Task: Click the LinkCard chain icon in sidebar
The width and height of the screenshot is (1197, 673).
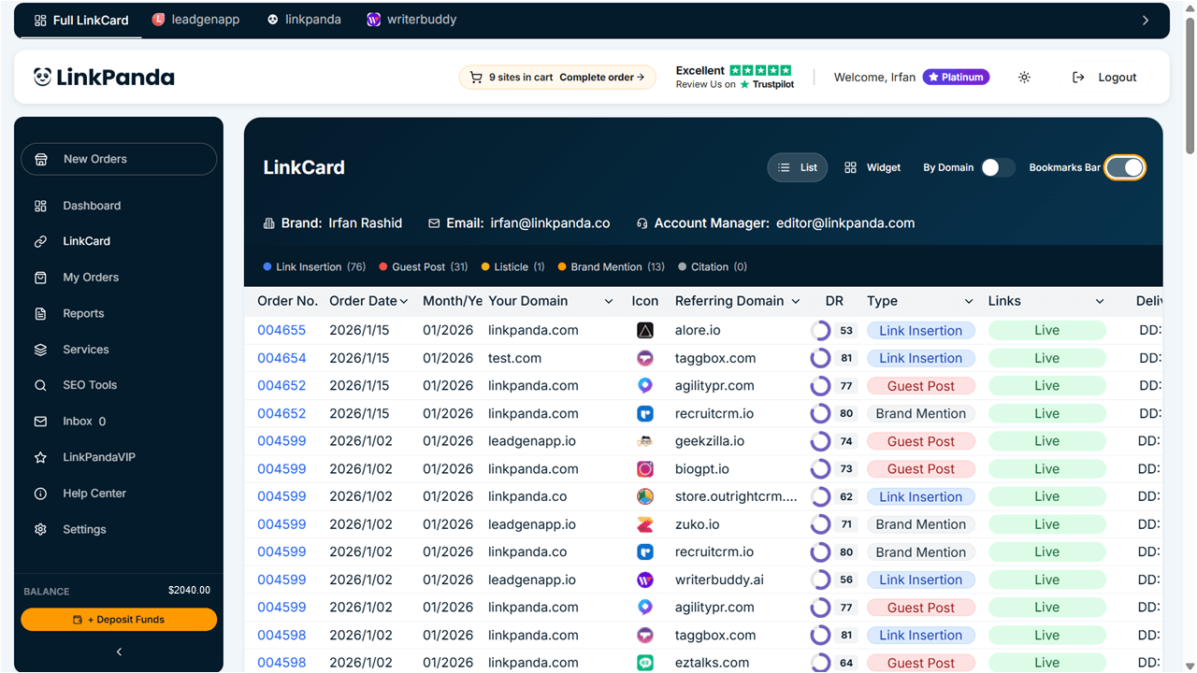Action: tap(40, 241)
